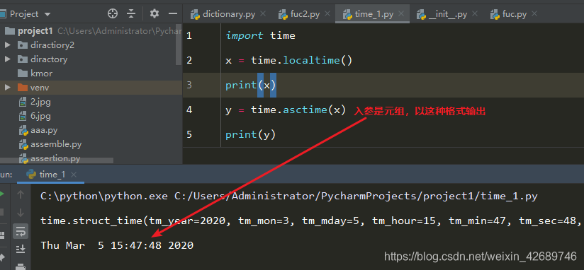This screenshot has height=270, width=584.
Task: Click the time.struct_time output line
Action: coord(310,221)
